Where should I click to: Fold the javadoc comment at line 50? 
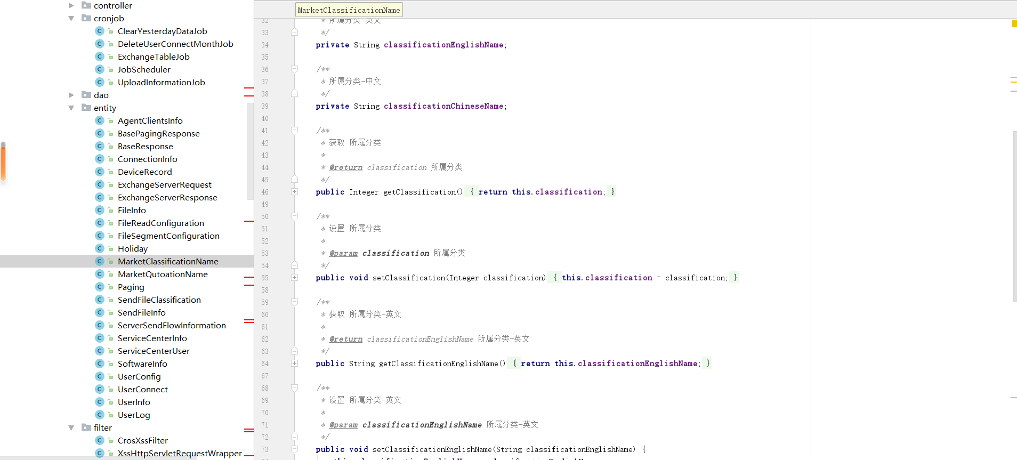tap(294, 216)
